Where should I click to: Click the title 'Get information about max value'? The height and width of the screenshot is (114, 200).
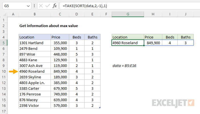pyautogui.click(x=49, y=26)
